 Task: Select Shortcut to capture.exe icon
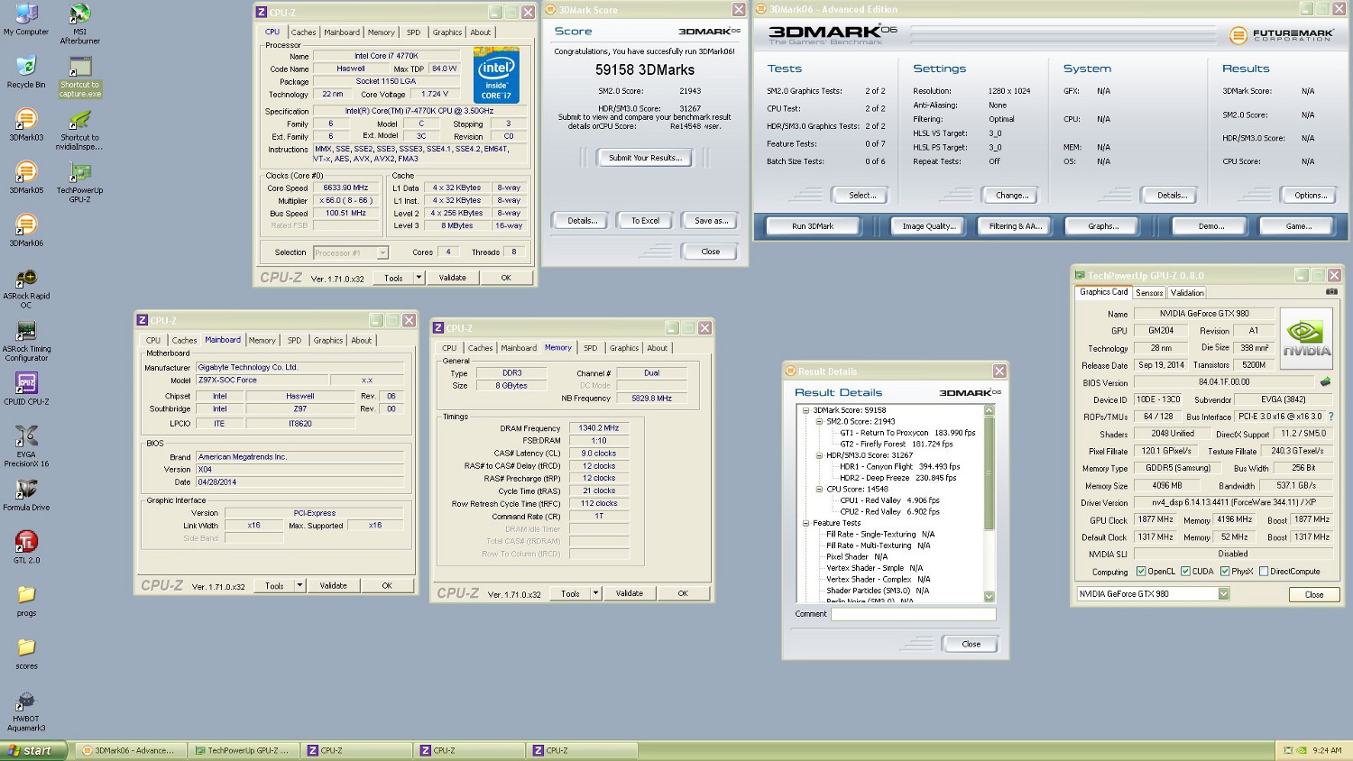click(80, 78)
